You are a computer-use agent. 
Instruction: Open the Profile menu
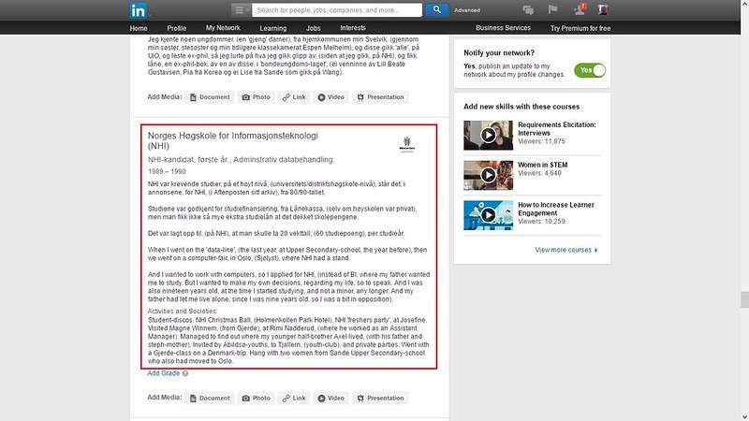[176, 28]
